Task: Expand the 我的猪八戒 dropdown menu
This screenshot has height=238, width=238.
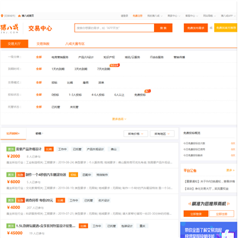Action: (x=155, y=16)
